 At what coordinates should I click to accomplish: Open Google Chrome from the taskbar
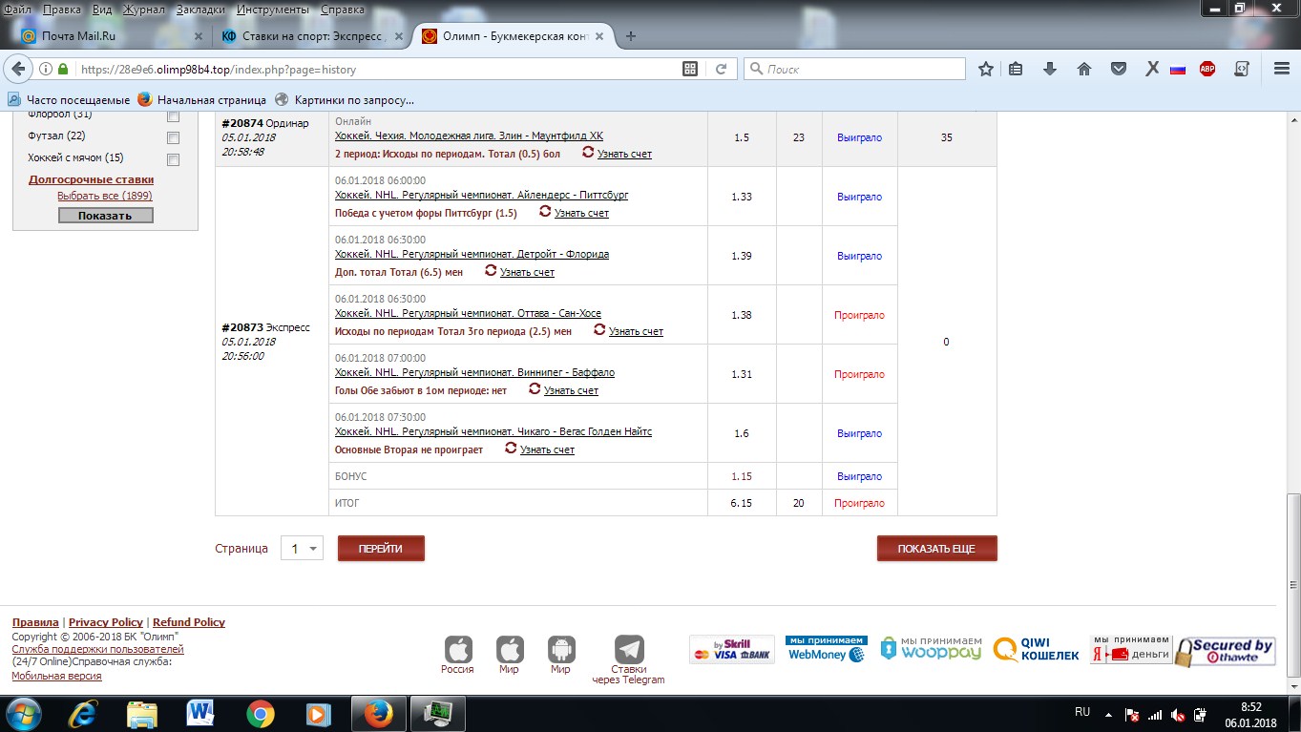click(x=261, y=713)
